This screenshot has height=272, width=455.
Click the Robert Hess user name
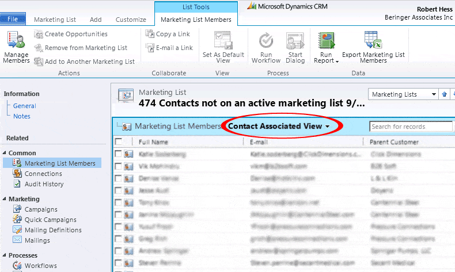pos(435,9)
